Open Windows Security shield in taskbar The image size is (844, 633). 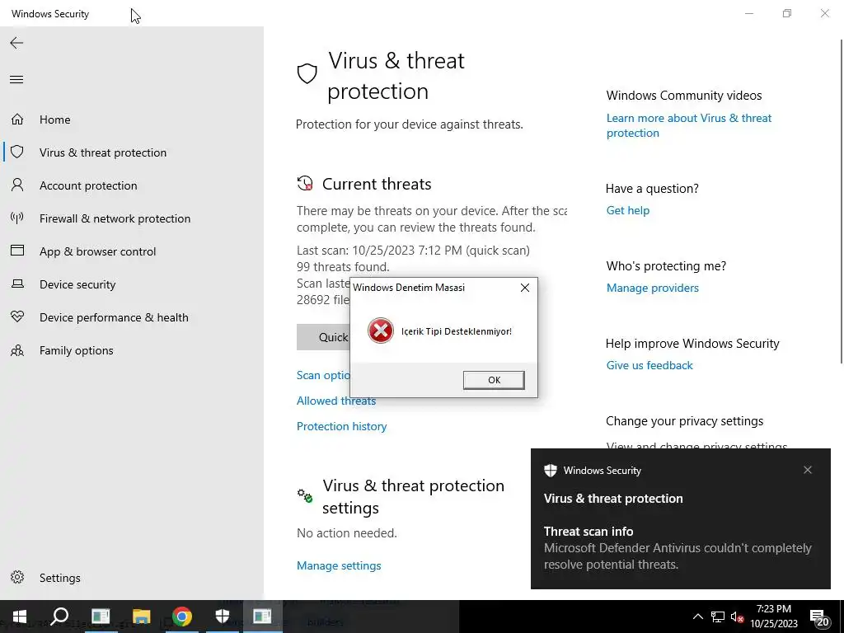pyautogui.click(x=223, y=617)
